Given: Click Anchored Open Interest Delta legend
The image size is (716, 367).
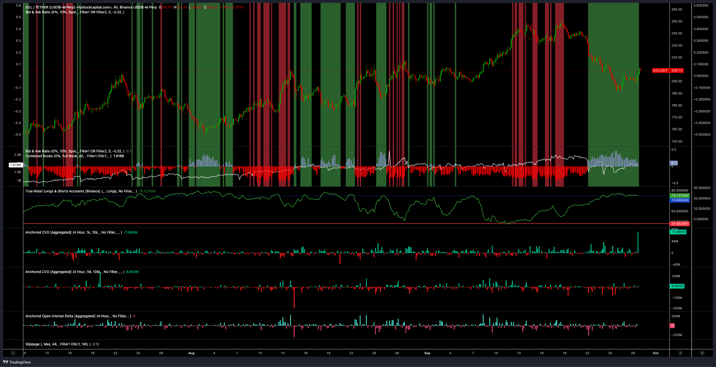Looking at the screenshot, I should pos(78,316).
